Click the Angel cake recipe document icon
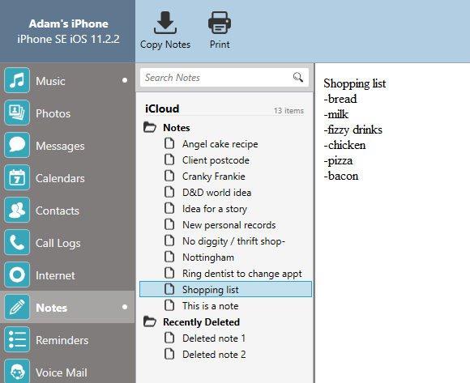The height and width of the screenshot is (383, 470). (169, 143)
